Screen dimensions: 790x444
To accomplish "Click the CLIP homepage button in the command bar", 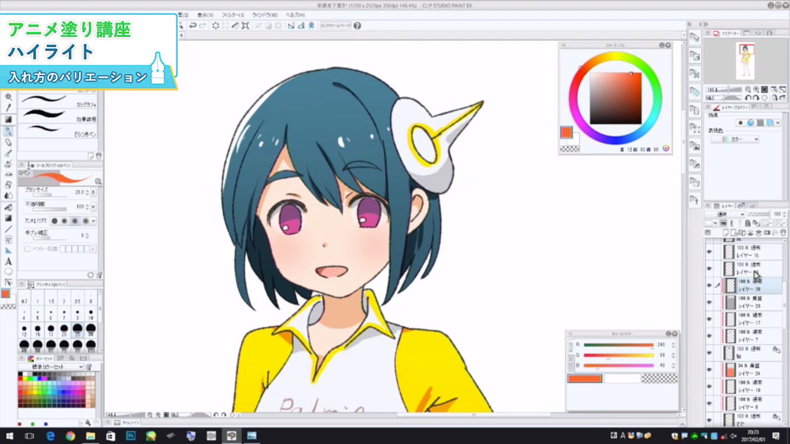I will tap(335, 26).
